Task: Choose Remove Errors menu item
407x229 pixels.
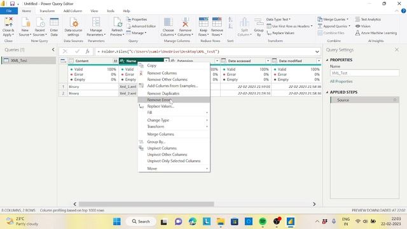Action: [x=174, y=100]
